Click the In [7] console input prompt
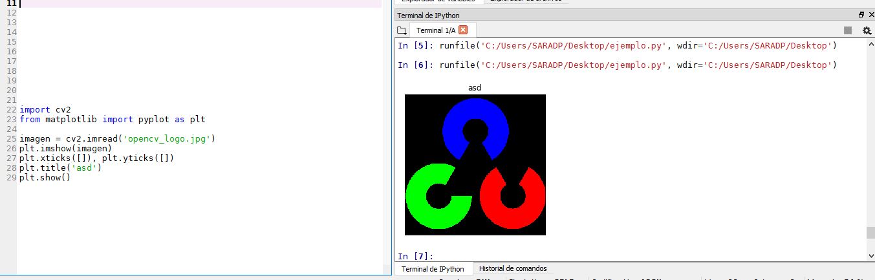This screenshot has width=875, height=280. coord(416,256)
